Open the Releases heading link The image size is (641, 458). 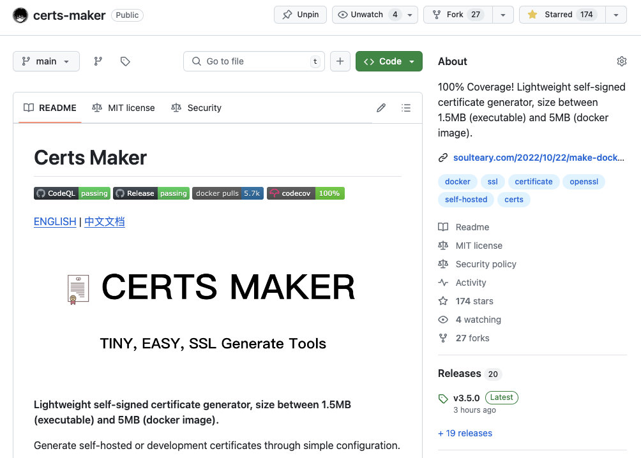tap(460, 373)
